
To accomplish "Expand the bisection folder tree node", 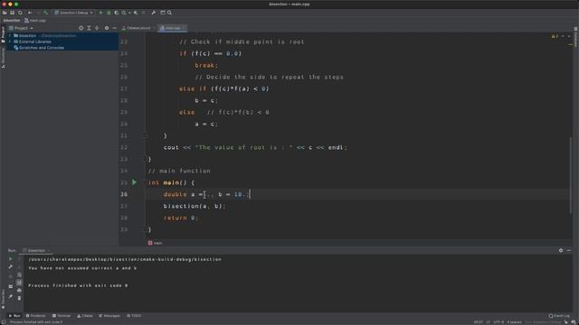I will point(10,36).
